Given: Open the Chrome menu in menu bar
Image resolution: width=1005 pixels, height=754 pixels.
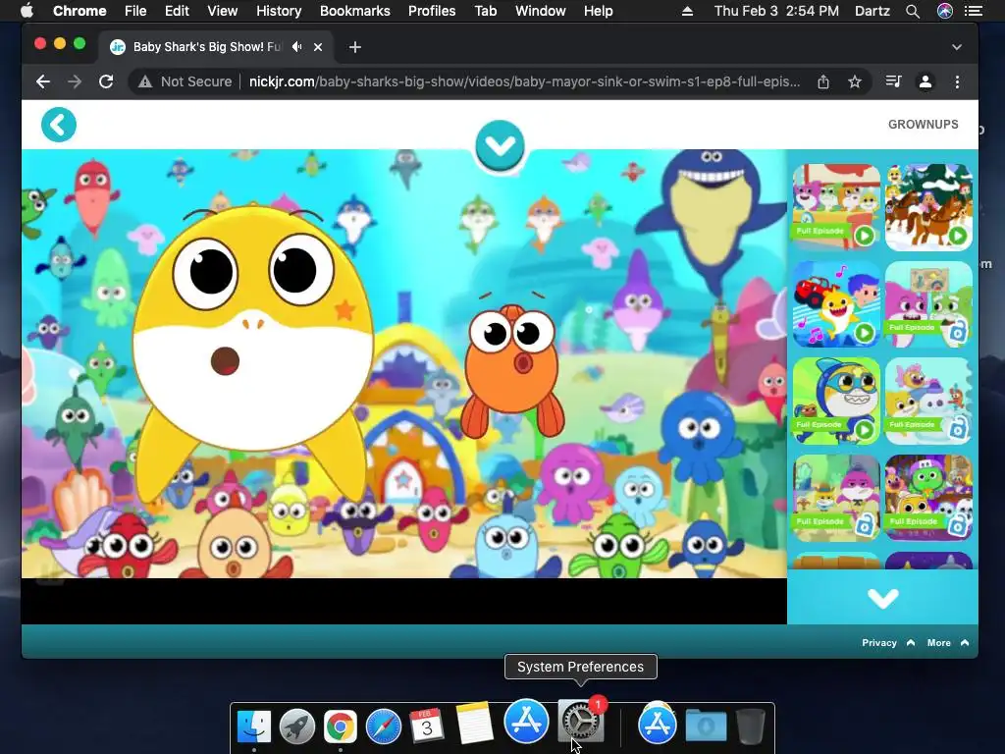Looking at the screenshot, I should coord(79,11).
